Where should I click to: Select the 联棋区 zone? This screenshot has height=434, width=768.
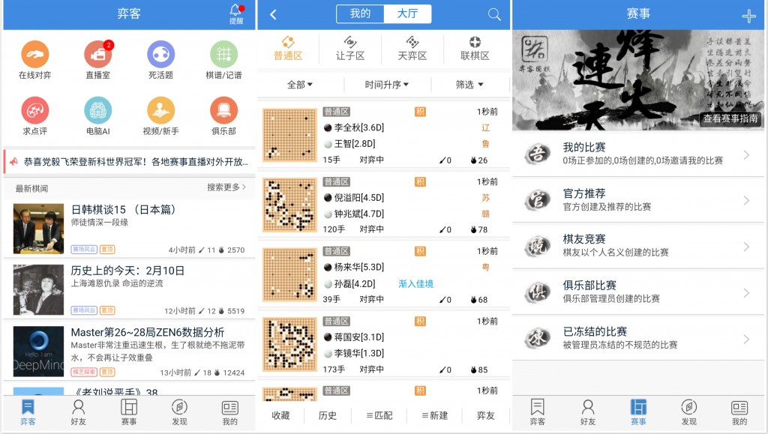[475, 48]
